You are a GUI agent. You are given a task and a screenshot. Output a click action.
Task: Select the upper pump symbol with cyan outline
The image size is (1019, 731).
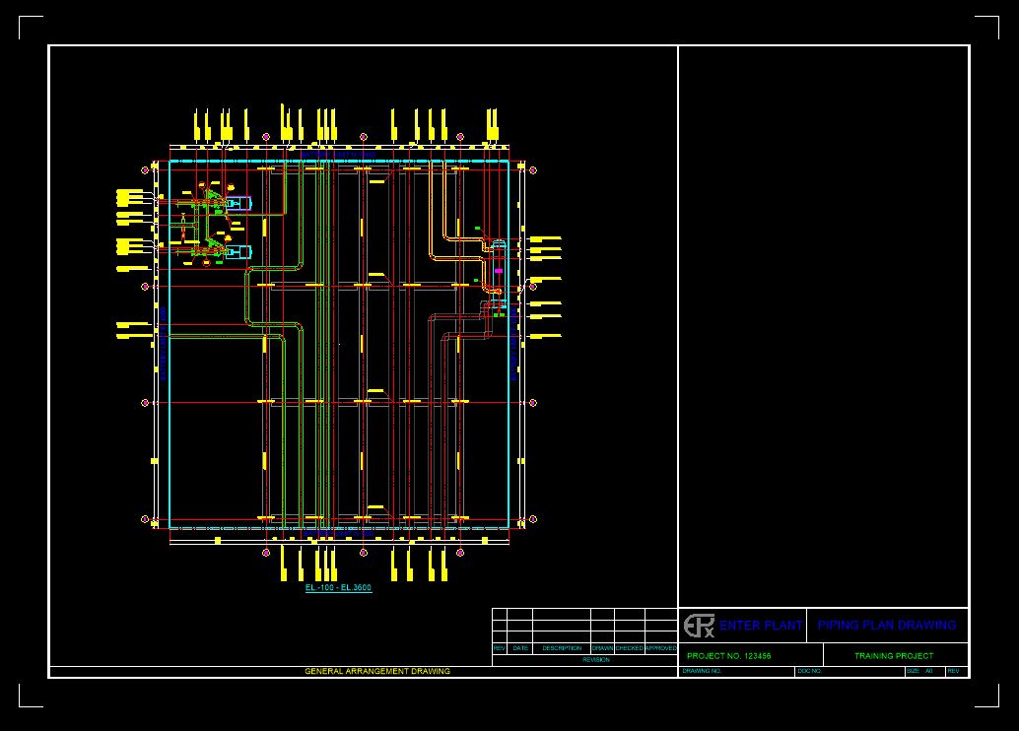tap(238, 204)
